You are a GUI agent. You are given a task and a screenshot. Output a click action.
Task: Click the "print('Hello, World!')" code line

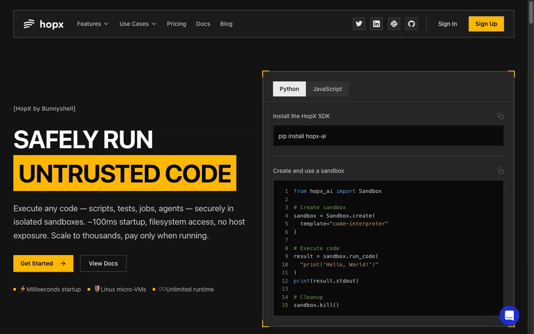[x=339, y=264]
